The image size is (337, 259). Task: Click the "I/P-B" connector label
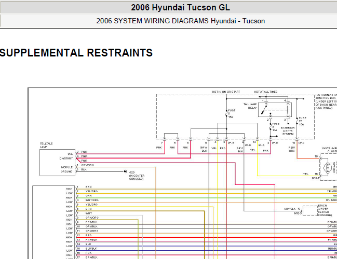(x=231, y=143)
